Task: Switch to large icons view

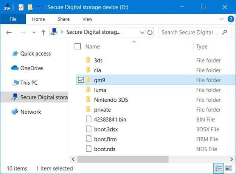Action: tap(228, 168)
